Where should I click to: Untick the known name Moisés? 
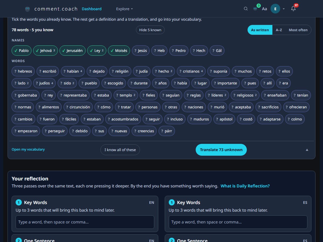tap(119, 51)
